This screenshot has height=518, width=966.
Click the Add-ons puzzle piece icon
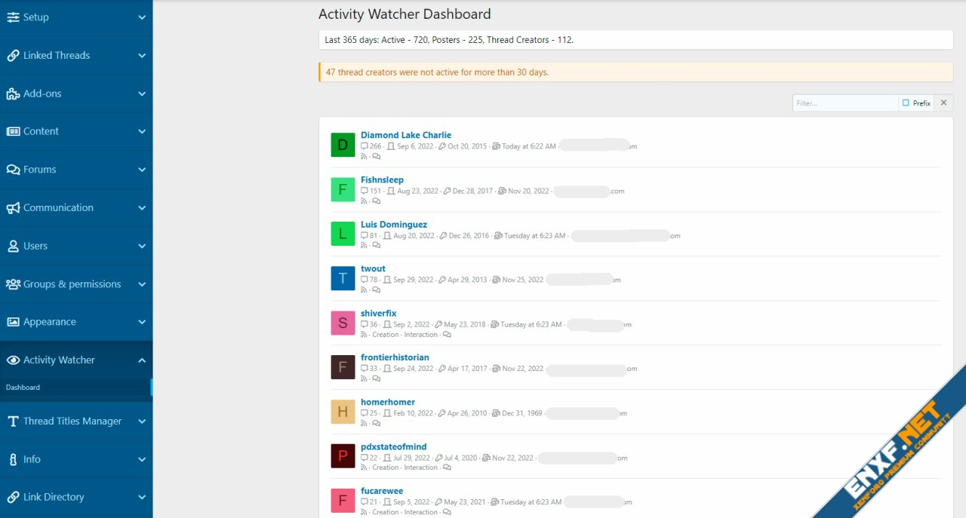tap(13, 93)
